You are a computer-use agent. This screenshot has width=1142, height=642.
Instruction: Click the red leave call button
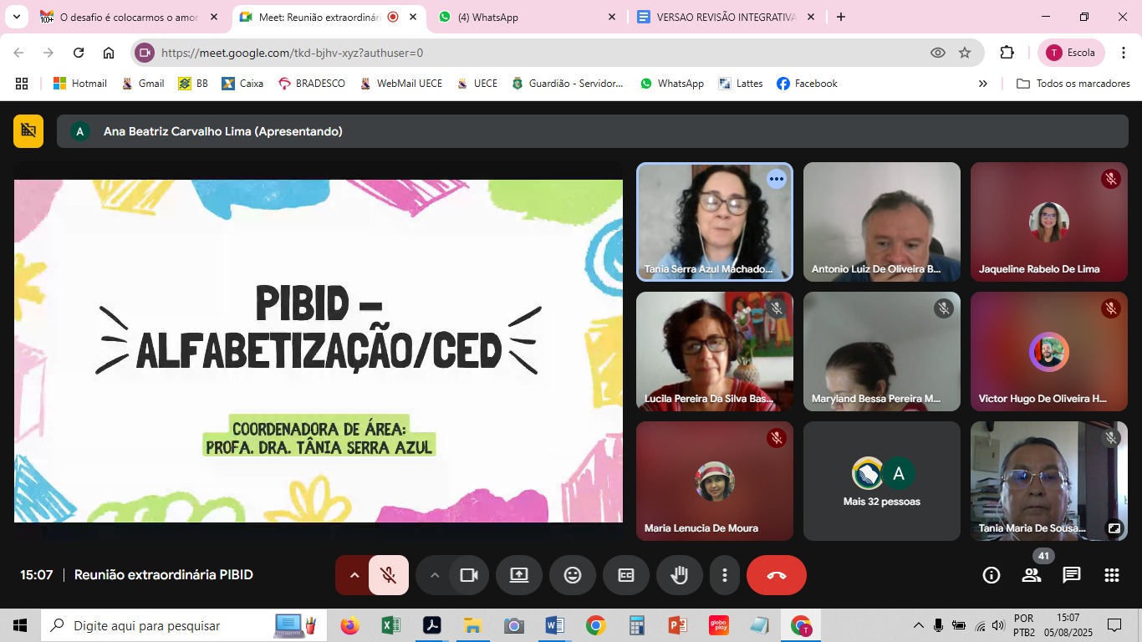pyautogui.click(x=776, y=575)
